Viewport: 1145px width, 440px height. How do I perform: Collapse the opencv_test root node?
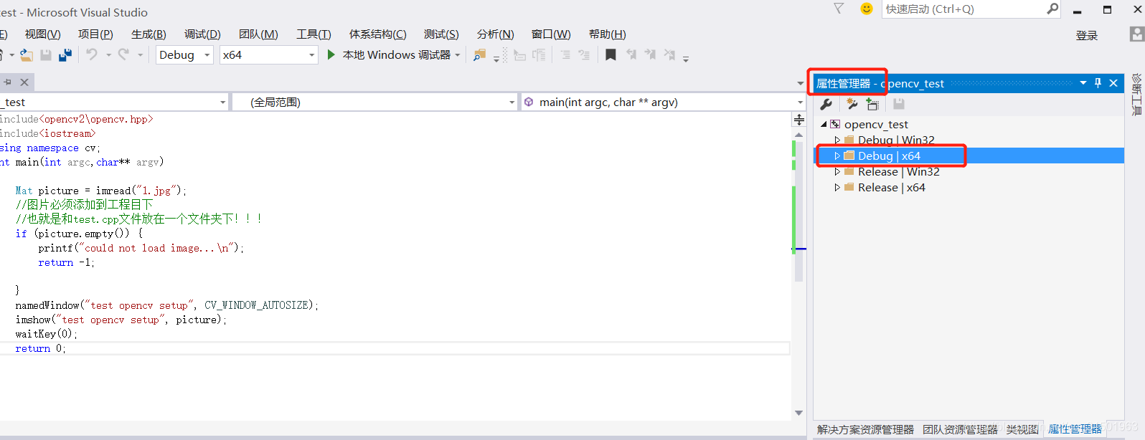point(824,124)
